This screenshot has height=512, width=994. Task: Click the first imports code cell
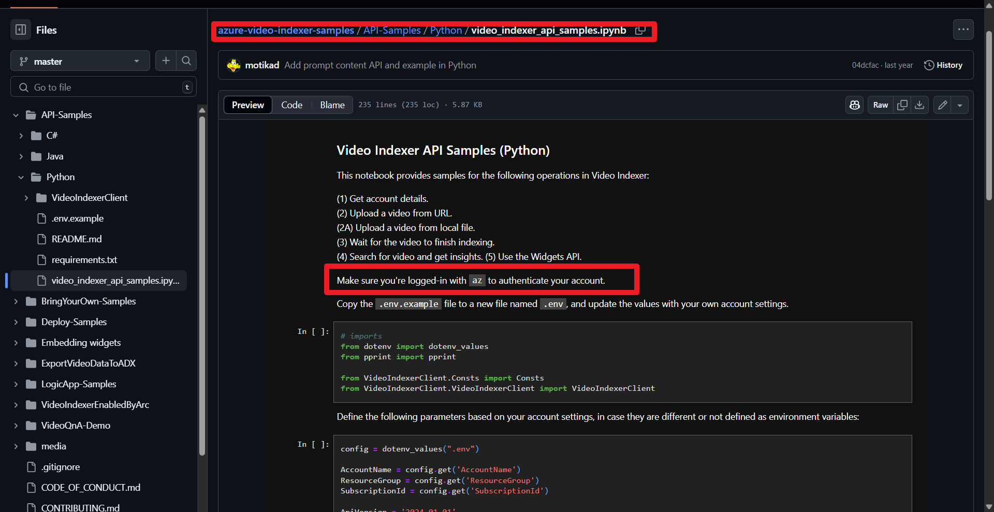click(x=622, y=362)
